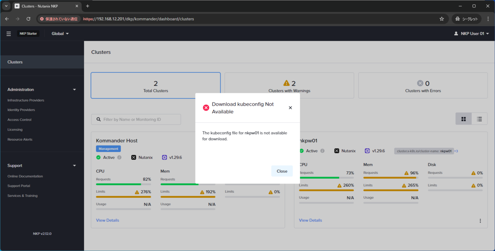
Task: Open Identity Providers page
Action: [x=21, y=110]
